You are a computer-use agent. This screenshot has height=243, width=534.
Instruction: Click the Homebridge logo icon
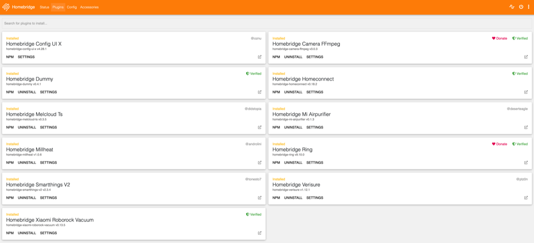[x=6, y=7]
